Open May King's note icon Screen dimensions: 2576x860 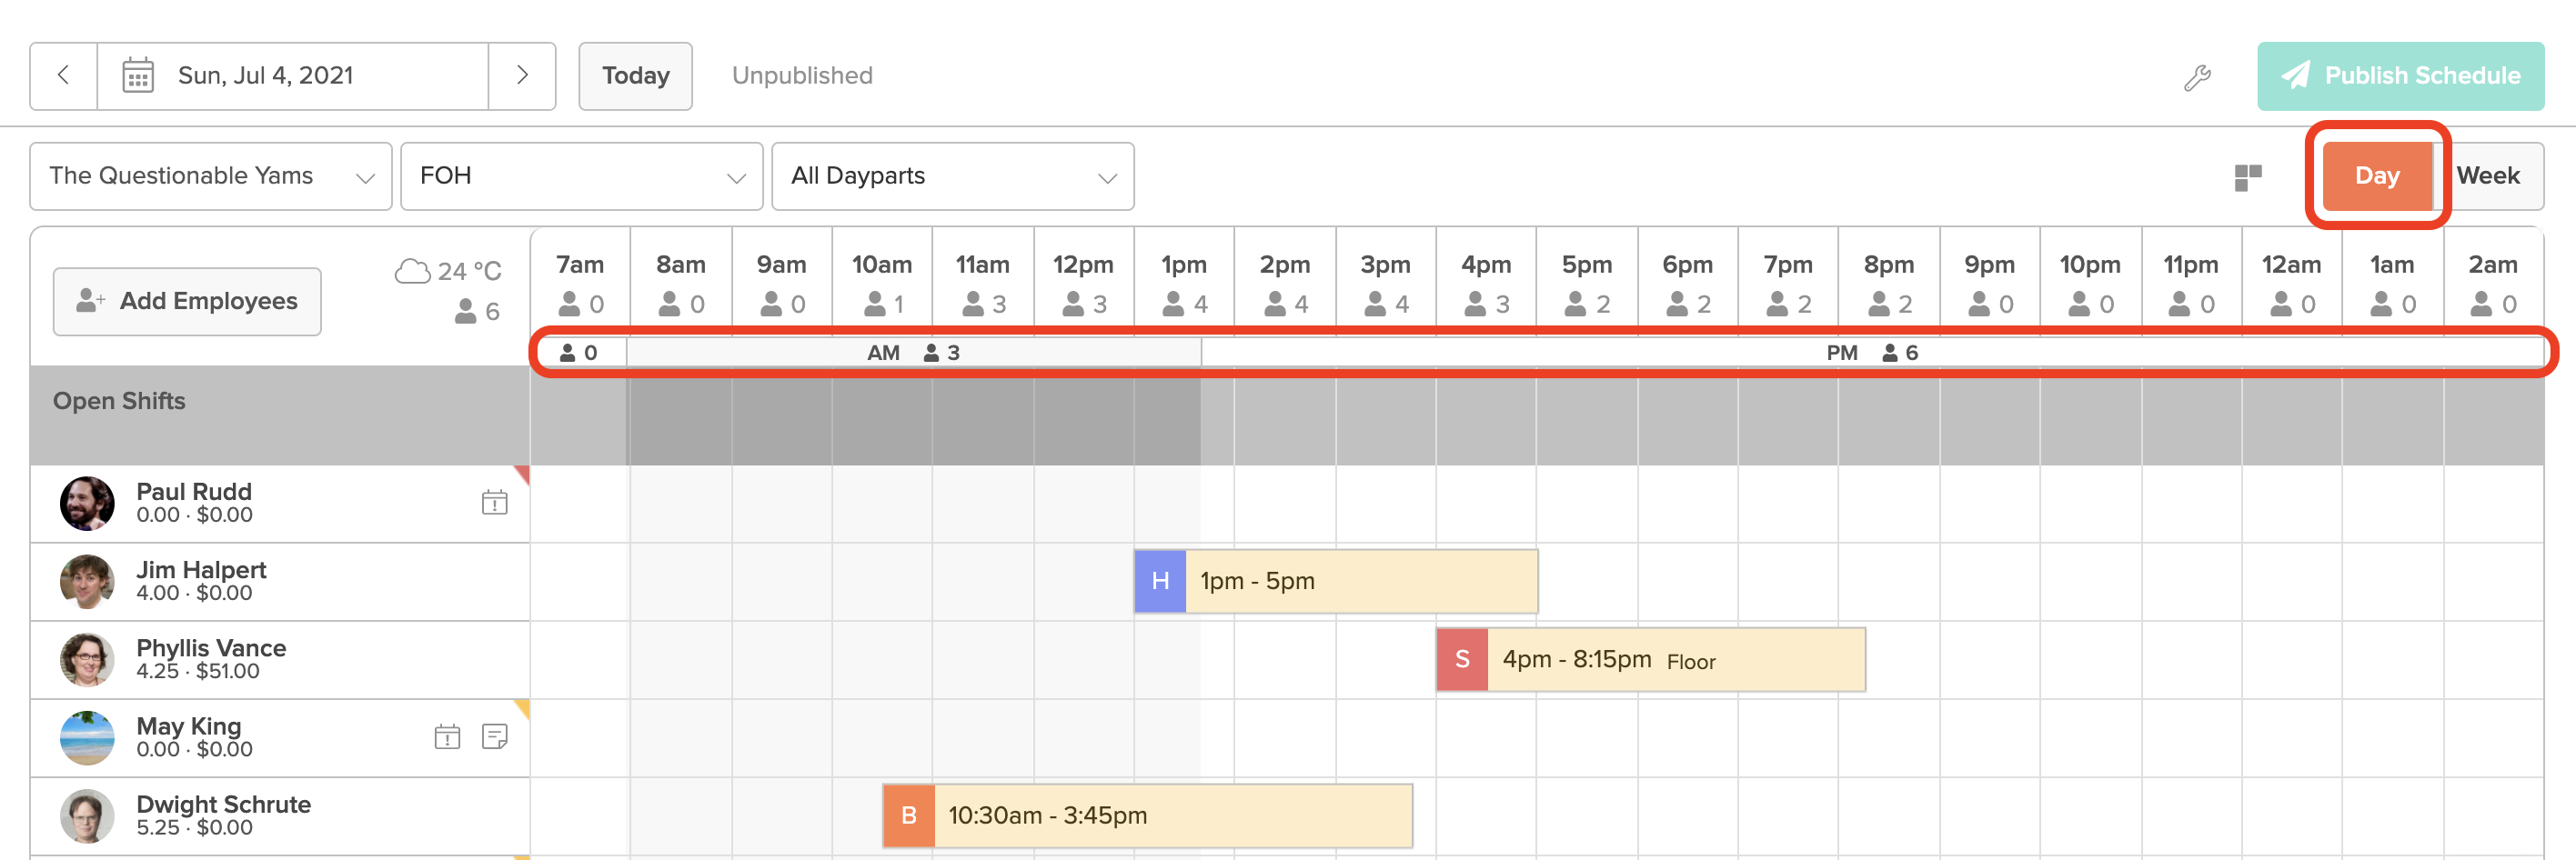494,737
